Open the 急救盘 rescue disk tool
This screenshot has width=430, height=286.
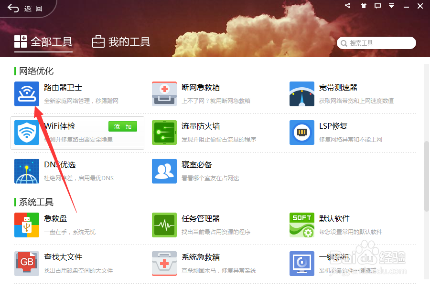coord(27,225)
